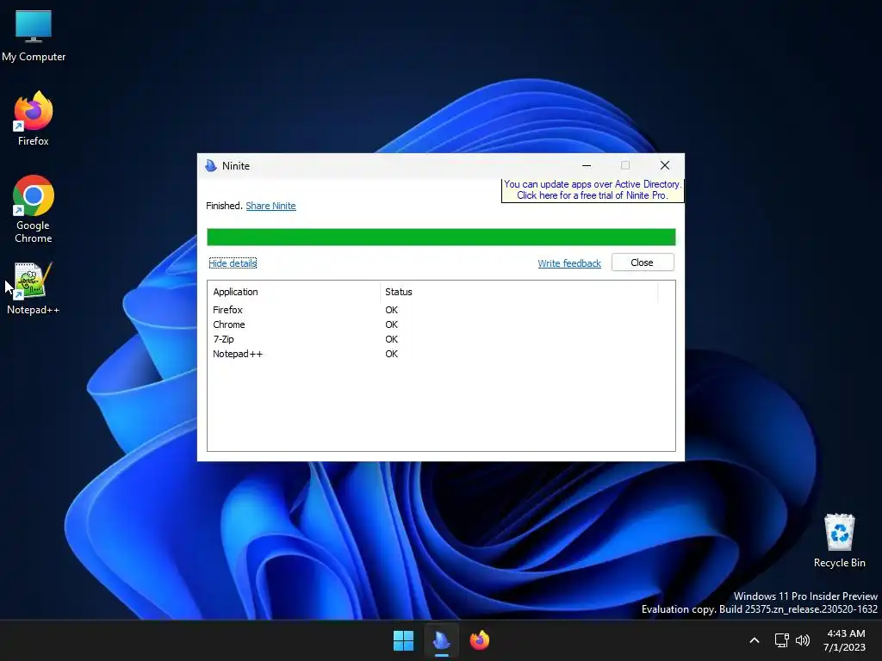Open network status tray icon
This screenshot has width=882, height=661.
pos(781,640)
